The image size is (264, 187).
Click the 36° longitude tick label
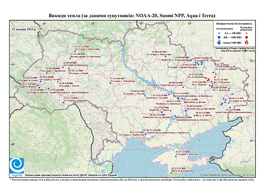[190, 23]
